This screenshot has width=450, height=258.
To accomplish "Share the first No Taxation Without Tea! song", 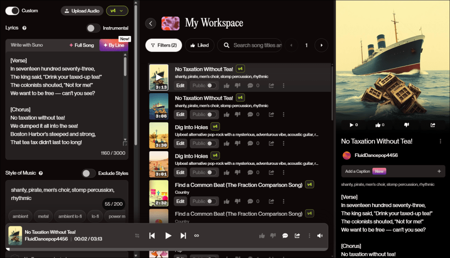I will 272,85.
